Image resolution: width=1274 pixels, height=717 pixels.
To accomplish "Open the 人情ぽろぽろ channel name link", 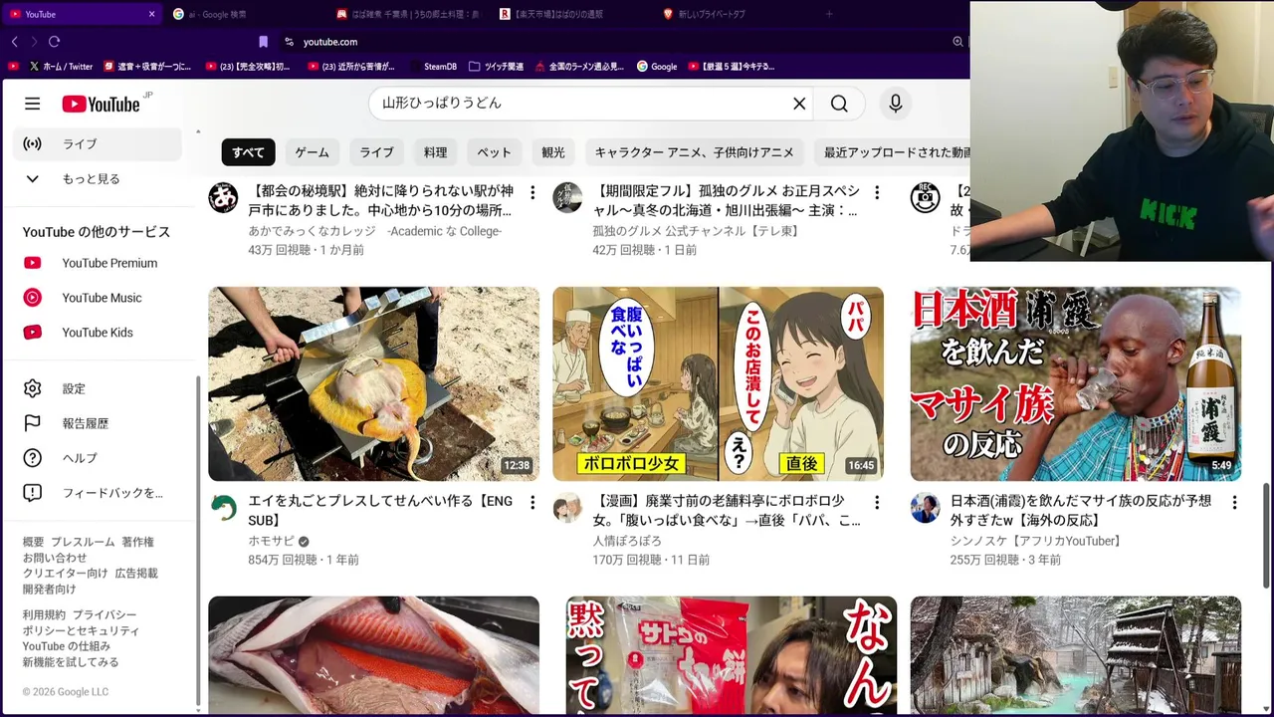I will pos(627,541).
